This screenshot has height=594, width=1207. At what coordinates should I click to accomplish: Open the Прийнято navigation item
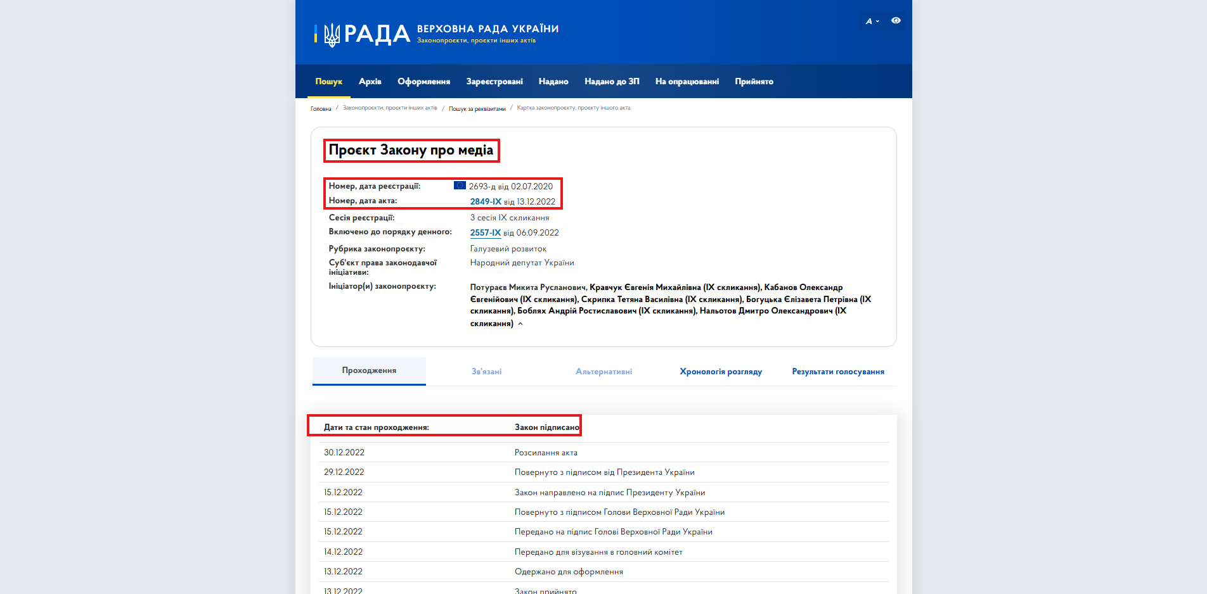coord(754,82)
